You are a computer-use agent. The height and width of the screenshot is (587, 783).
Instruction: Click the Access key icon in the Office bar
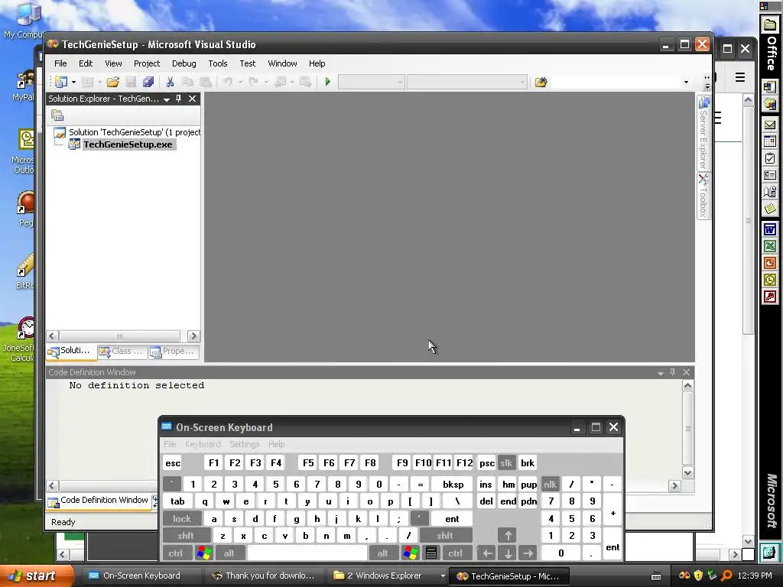pos(769,297)
